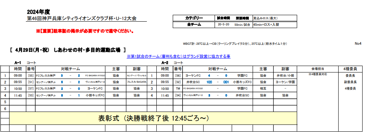Click the 表彰式 yellow banner cell

pos(153,118)
